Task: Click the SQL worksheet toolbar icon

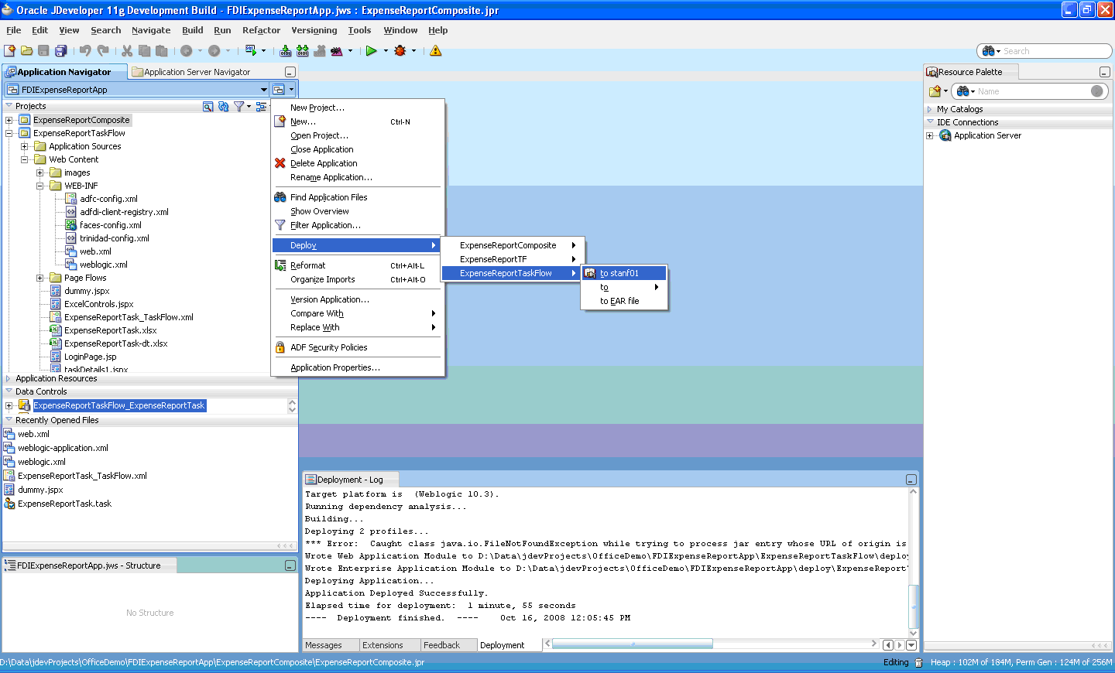Action: pos(251,51)
